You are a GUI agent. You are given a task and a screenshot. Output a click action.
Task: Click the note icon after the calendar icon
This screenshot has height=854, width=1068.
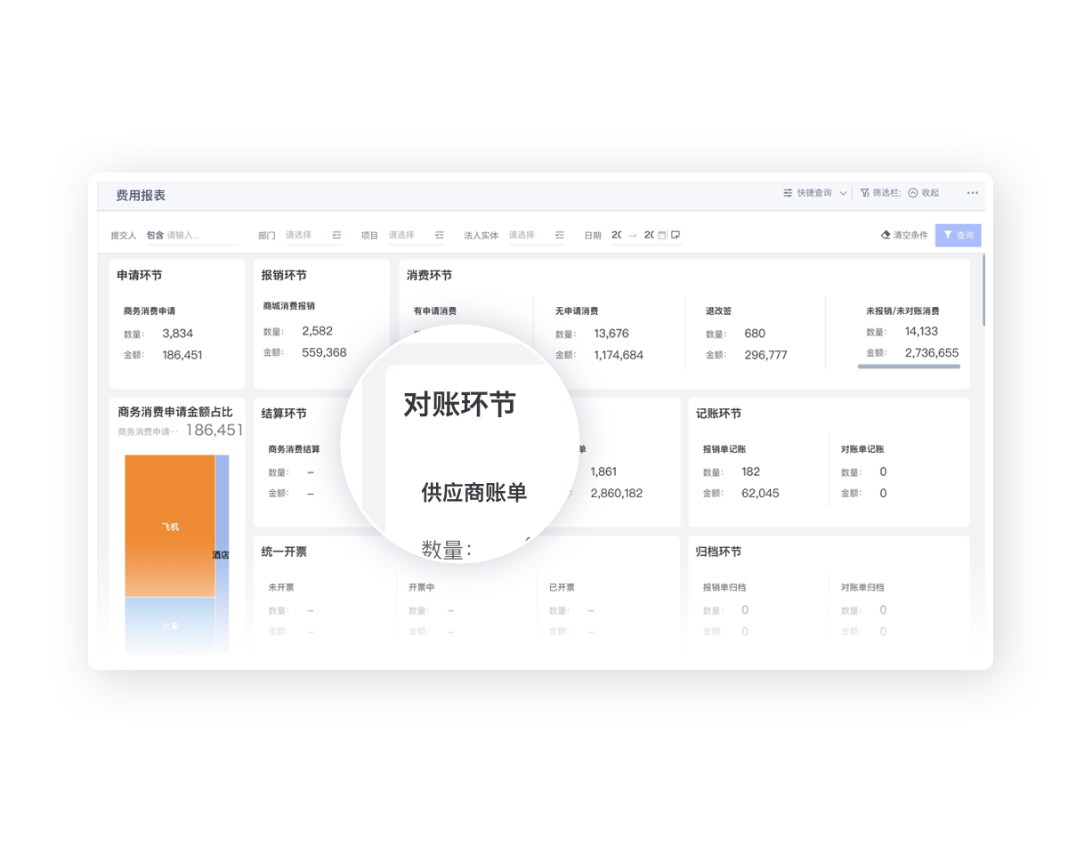[x=676, y=236]
